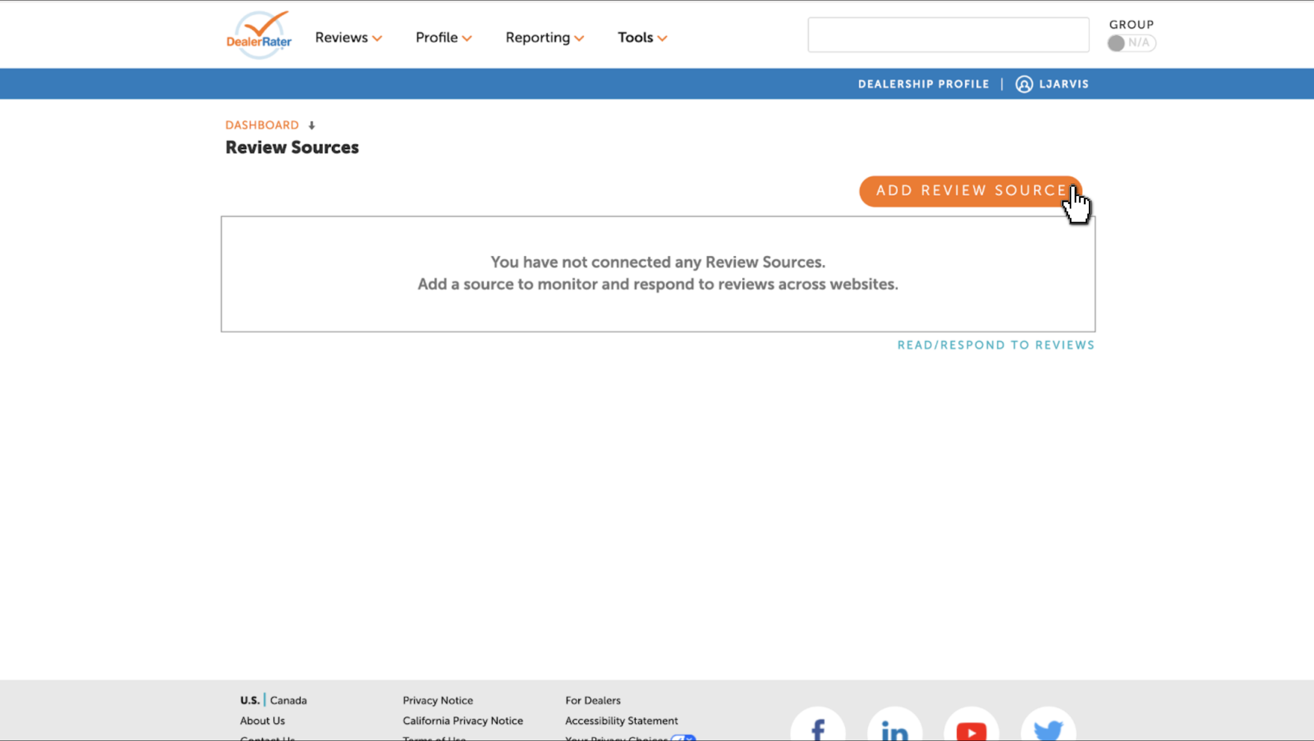Open Read/Respond to Reviews link
The image size is (1314, 741).
(x=996, y=345)
